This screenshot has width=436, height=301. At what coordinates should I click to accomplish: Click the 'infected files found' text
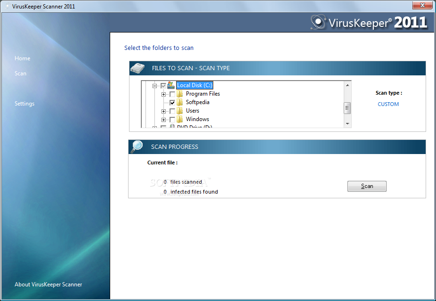pyautogui.click(x=194, y=192)
